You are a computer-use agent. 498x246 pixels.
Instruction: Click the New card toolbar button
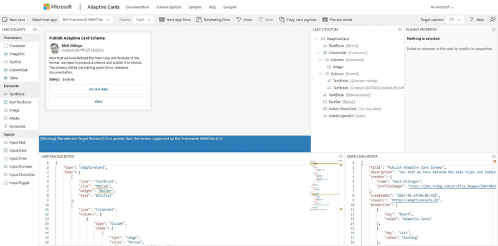point(13,20)
